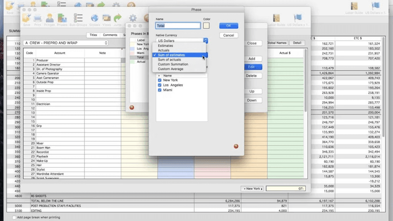393x221 pixels.
Task: Open the Sub-Groups tool
Action: tap(78, 20)
